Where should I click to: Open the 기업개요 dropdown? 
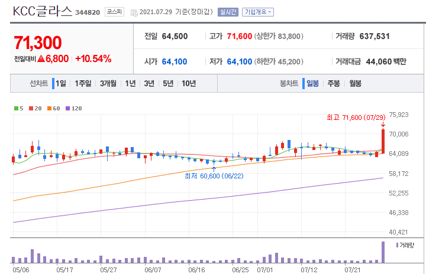point(258,12)
